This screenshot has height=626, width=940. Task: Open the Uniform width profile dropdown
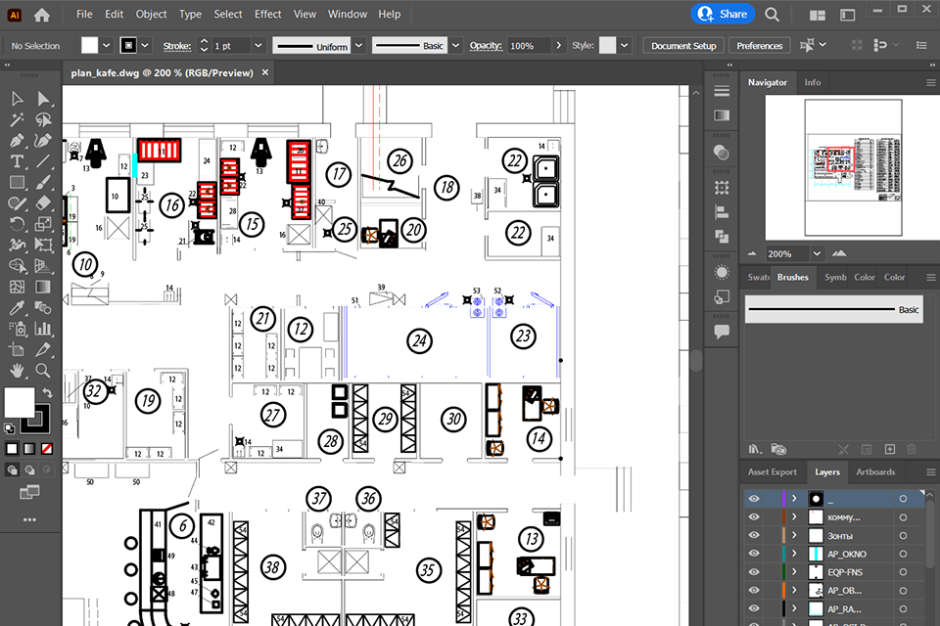point(359,46)
